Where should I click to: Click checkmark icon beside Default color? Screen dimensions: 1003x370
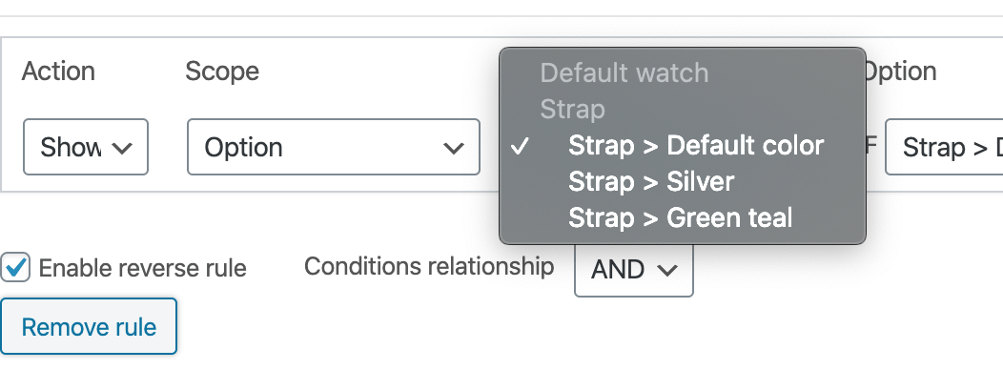click(521, 147)
